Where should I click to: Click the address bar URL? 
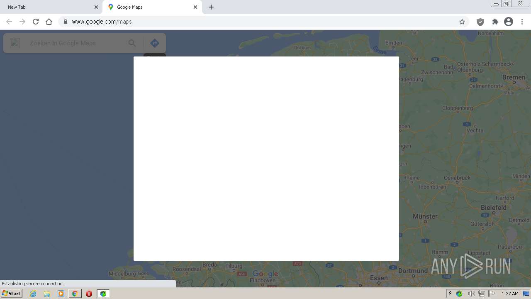[102, 22]
